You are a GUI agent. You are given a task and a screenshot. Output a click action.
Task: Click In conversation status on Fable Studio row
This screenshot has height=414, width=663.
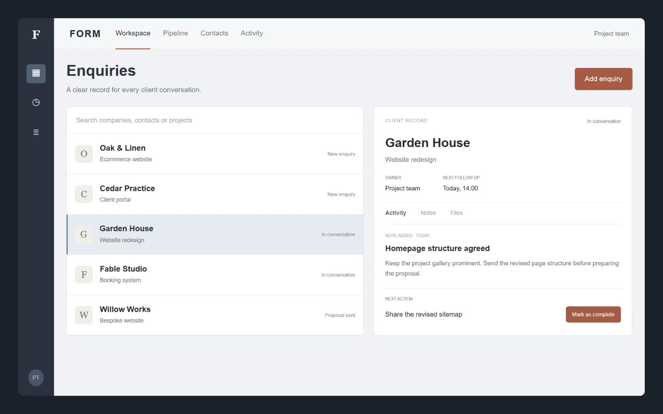click(338, 275)
